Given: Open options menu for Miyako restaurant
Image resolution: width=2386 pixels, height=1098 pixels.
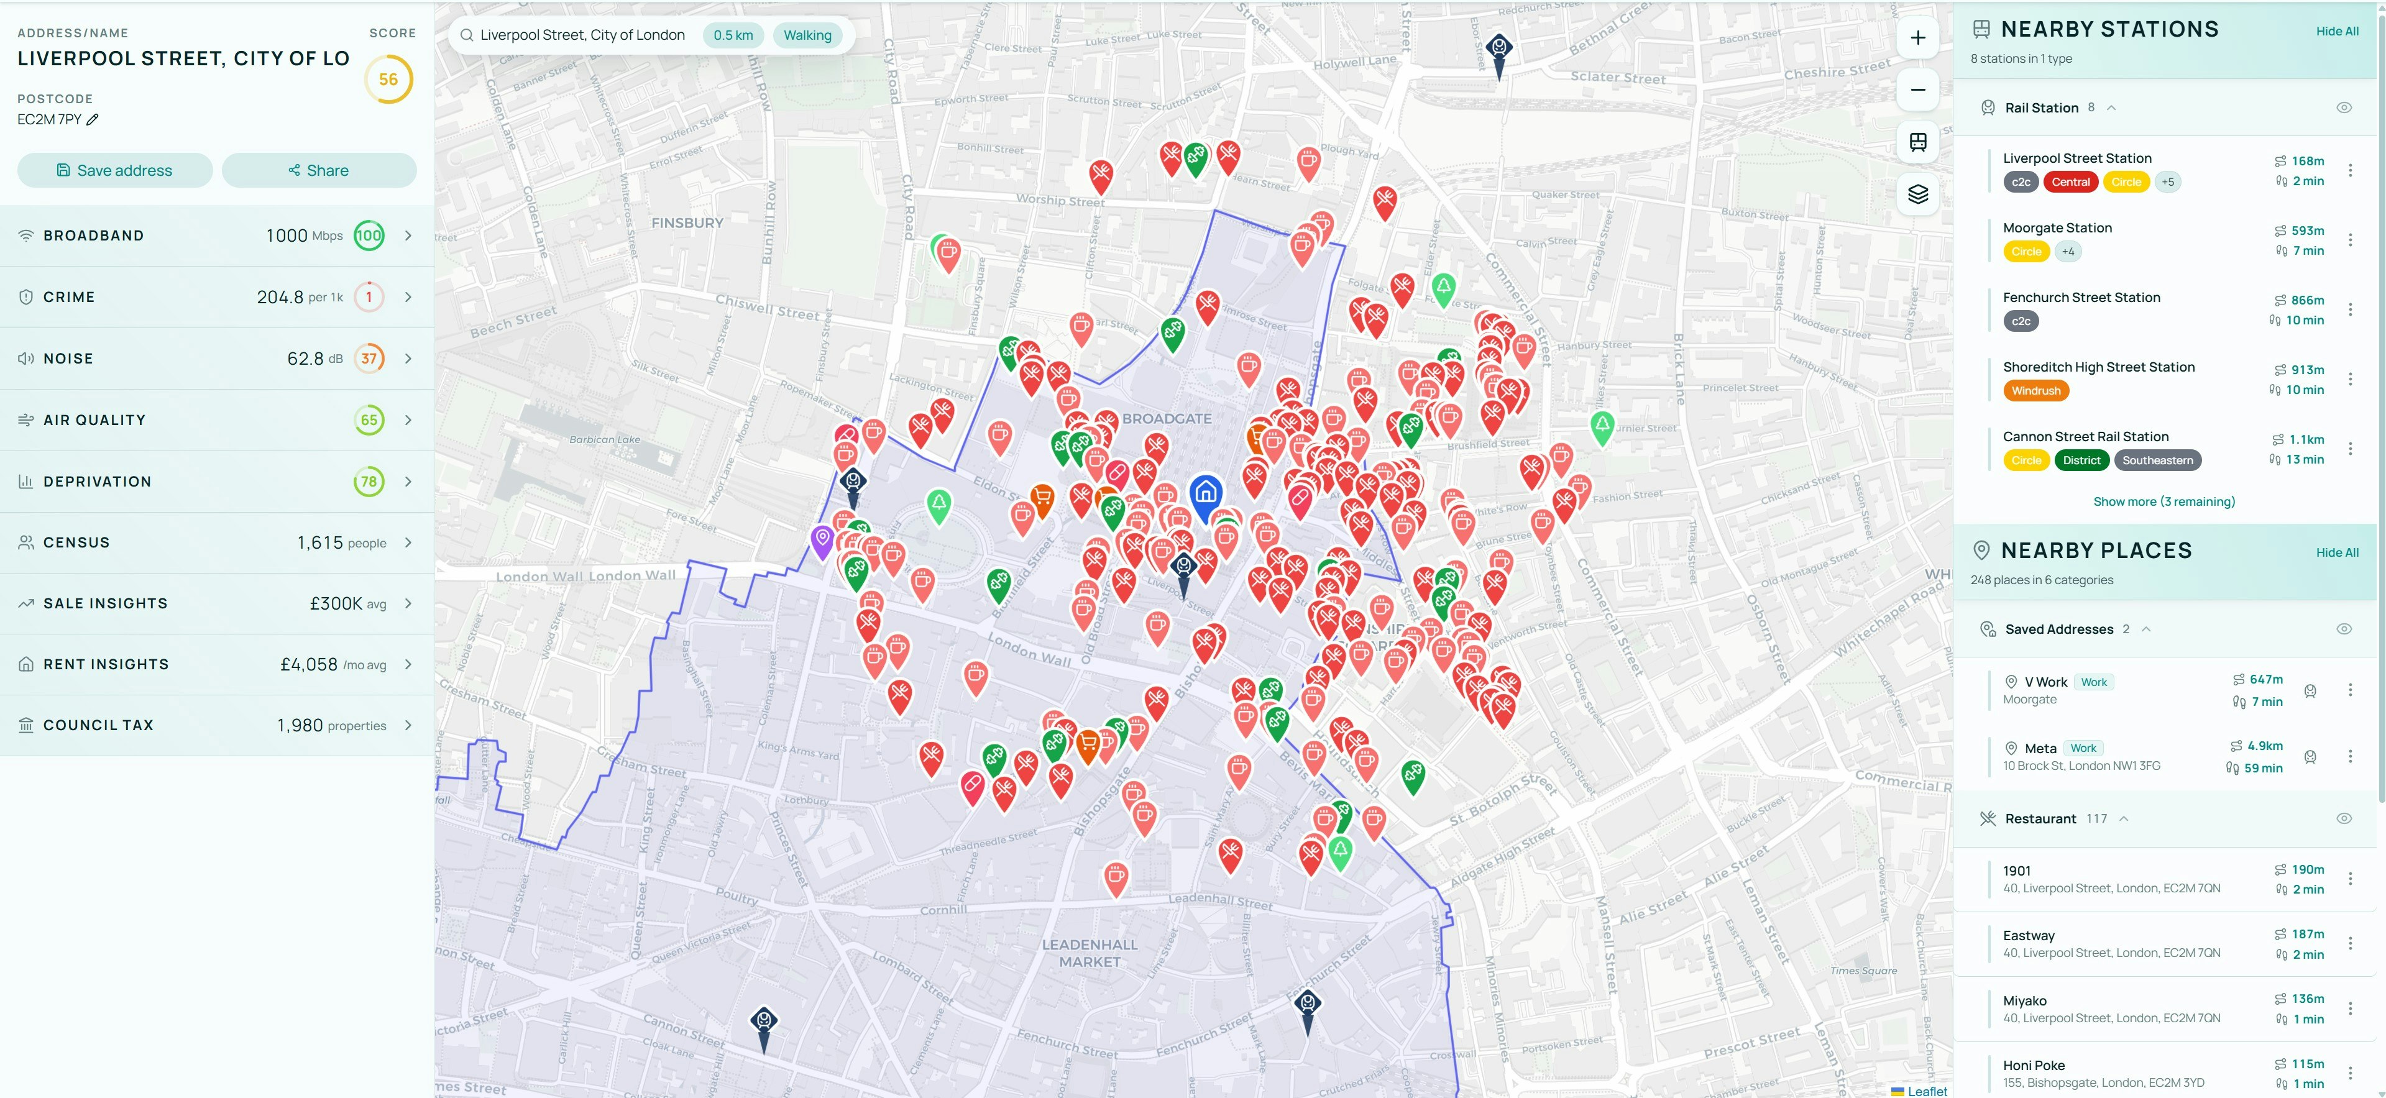Looking at the screenshot, I should [2350, 1008].
